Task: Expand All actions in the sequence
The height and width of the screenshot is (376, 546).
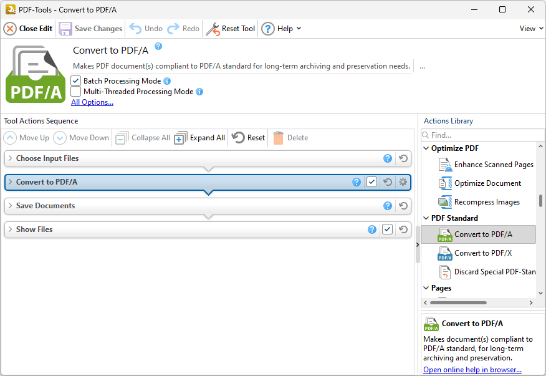Action: pyautogui.click(x=199, y=138)
